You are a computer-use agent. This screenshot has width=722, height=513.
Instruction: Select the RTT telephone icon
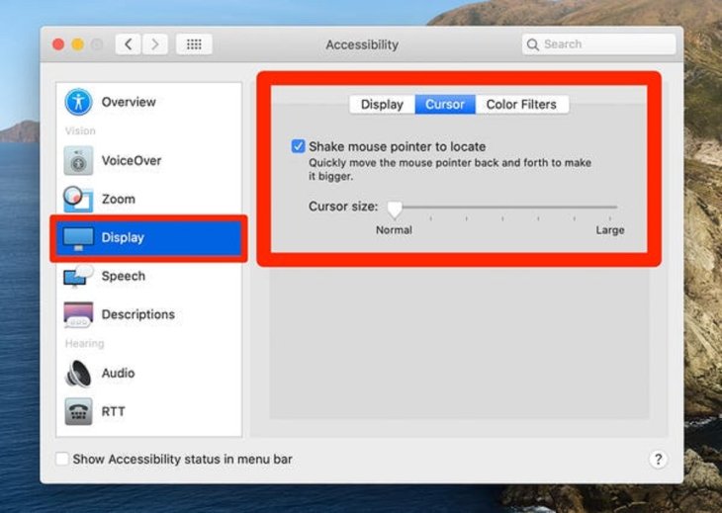coord(78,411)
